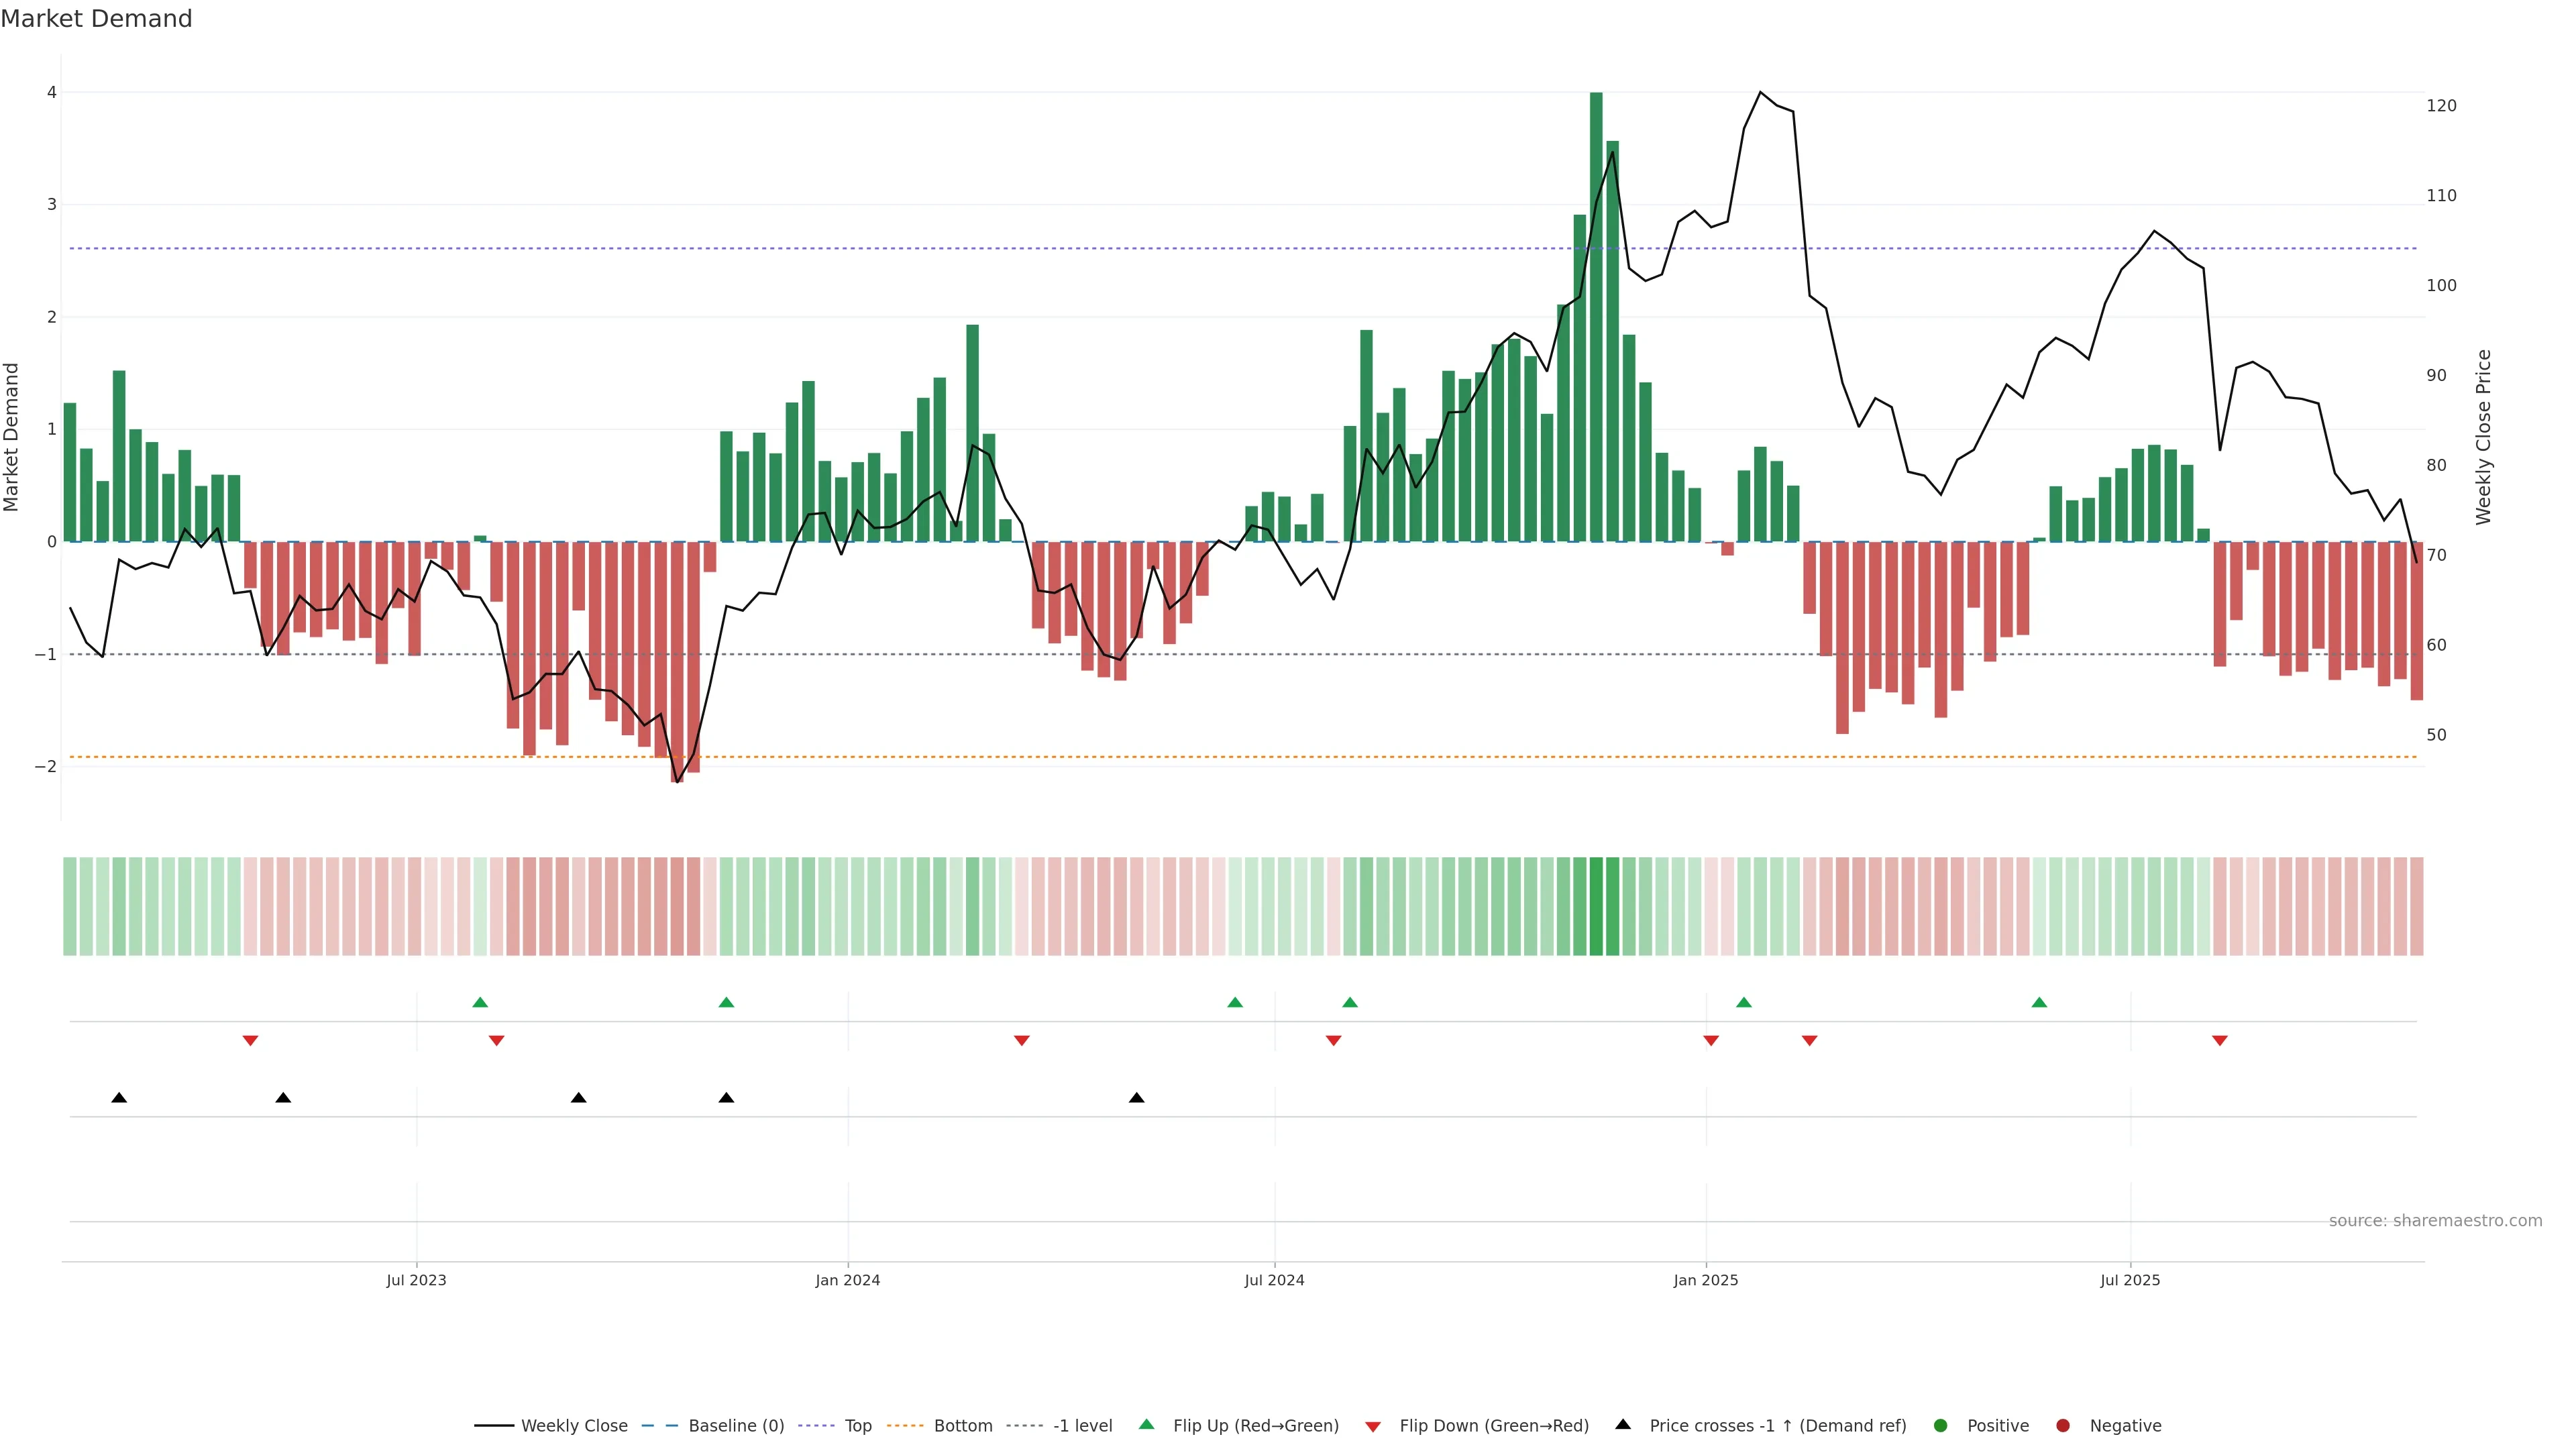This screenshot has height=1449, width=2576.
Task: Click the Market Demand chart title
Action: (96, 19)
